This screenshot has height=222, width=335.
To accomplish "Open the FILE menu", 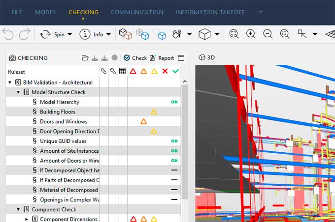I will pyautogui.click(x=17, y=12).
